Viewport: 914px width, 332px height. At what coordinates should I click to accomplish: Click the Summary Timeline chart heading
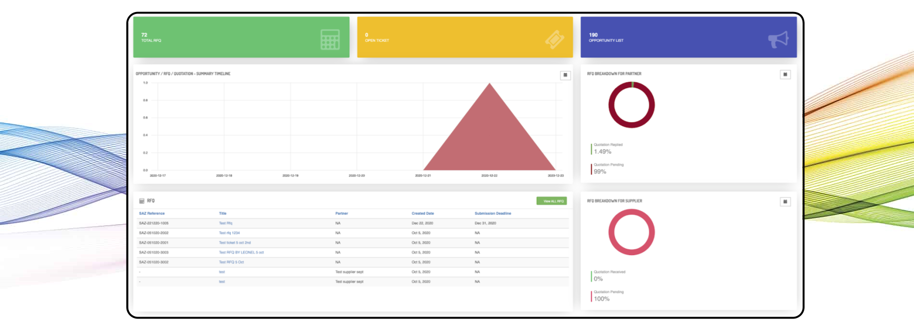pyautogui.click(x=183, y=74)
